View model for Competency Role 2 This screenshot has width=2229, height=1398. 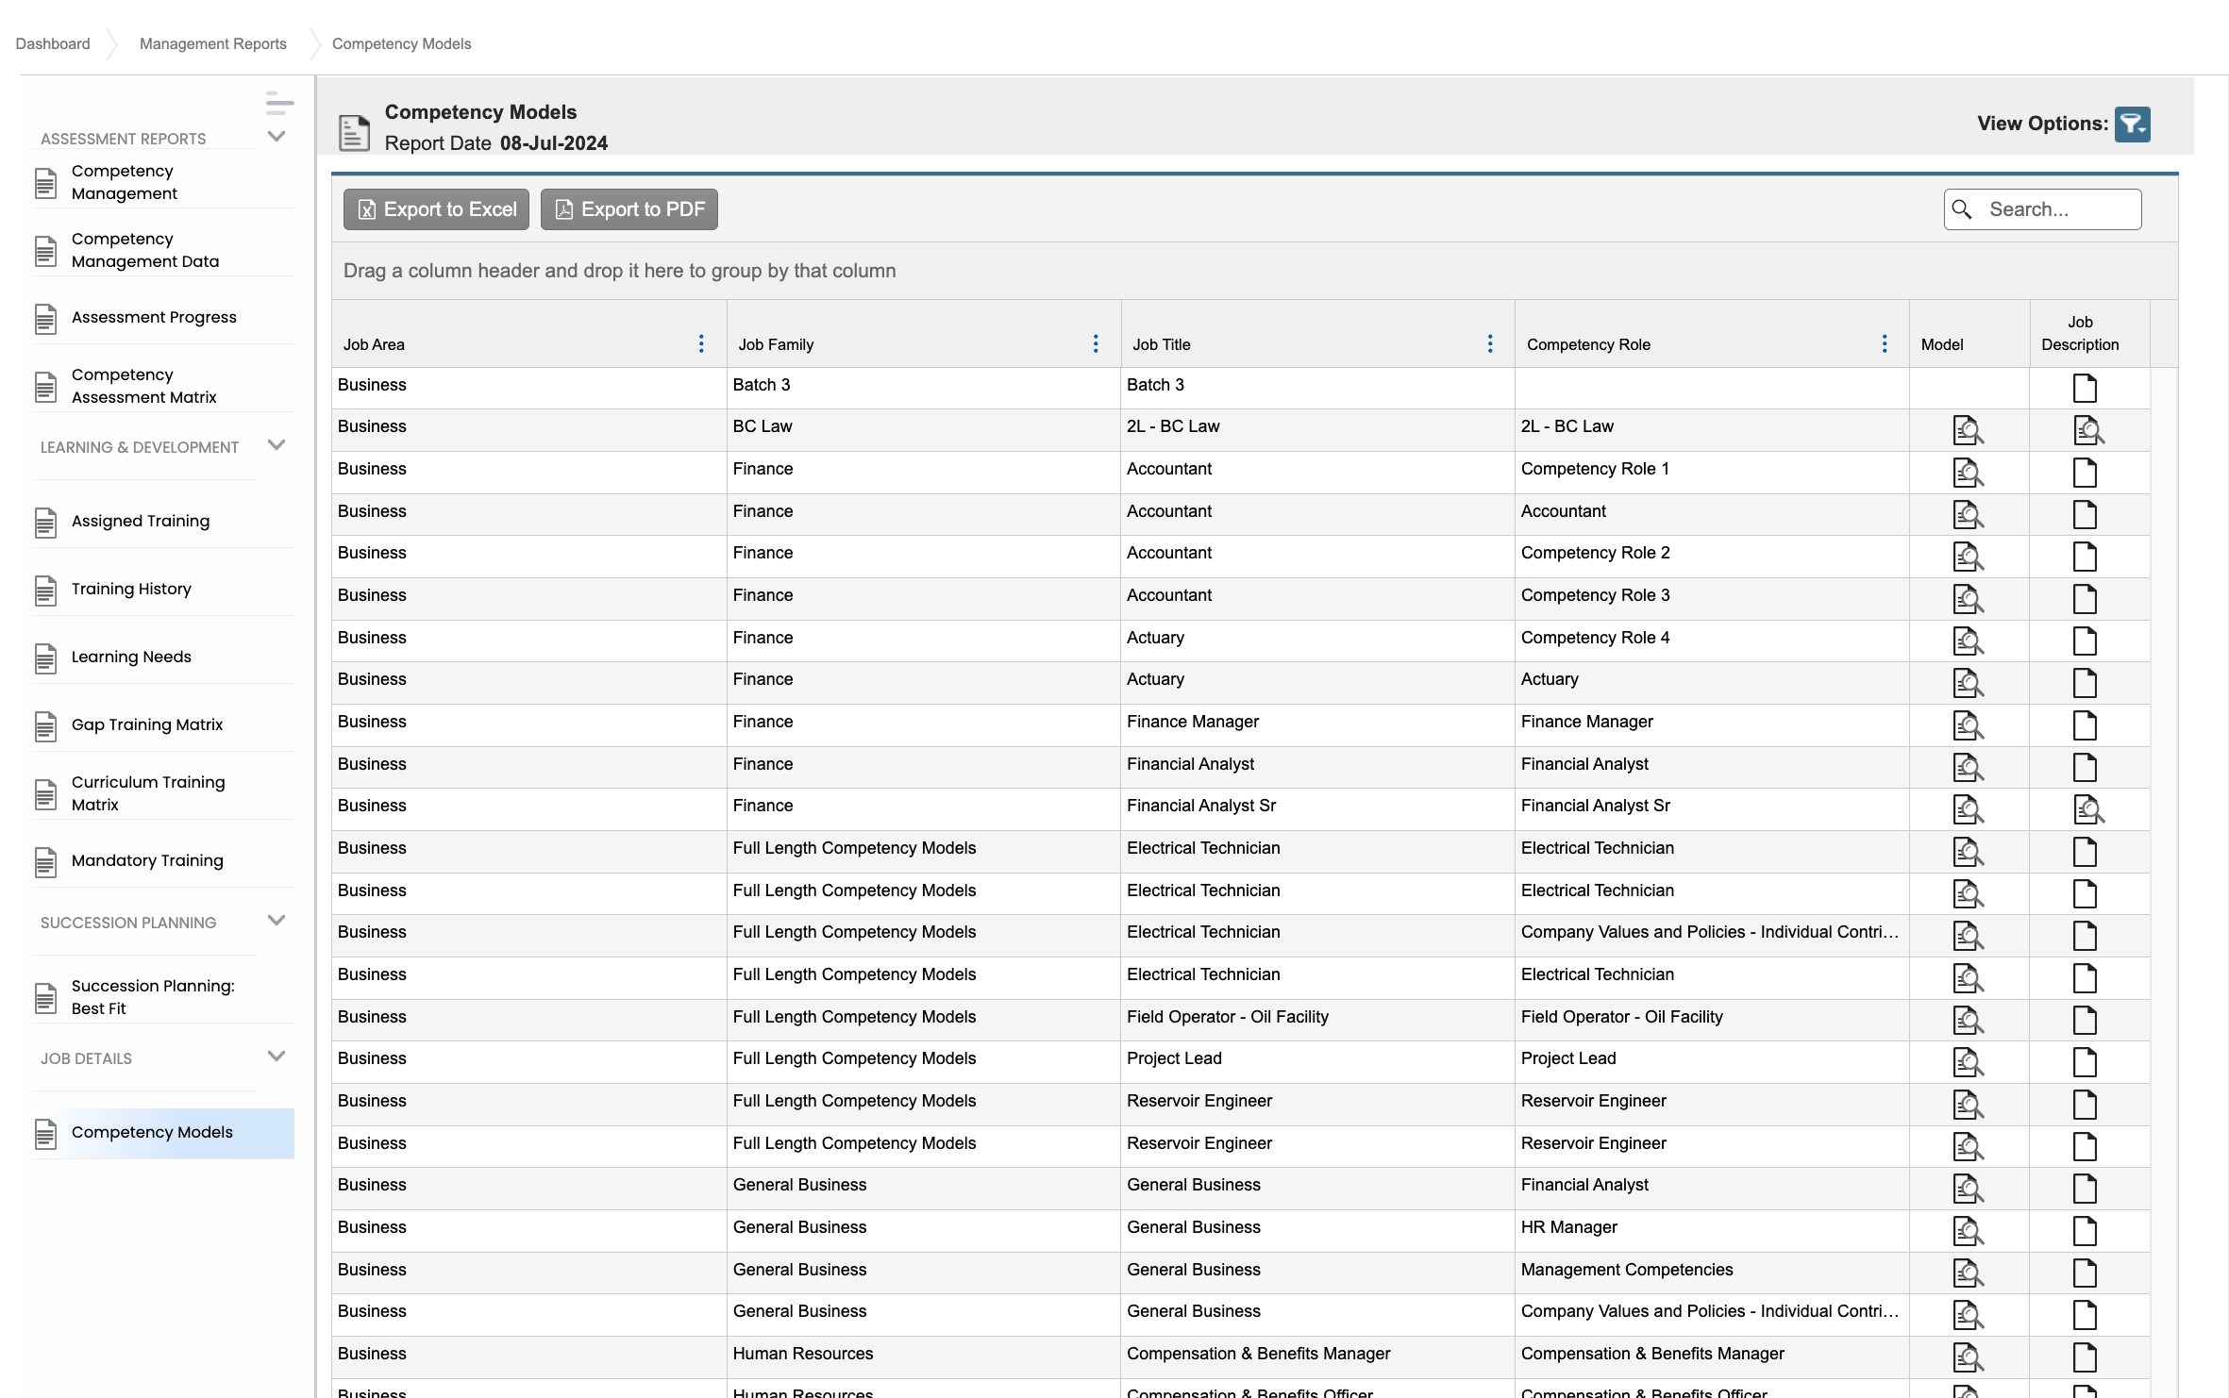[x=1968, y=557]
